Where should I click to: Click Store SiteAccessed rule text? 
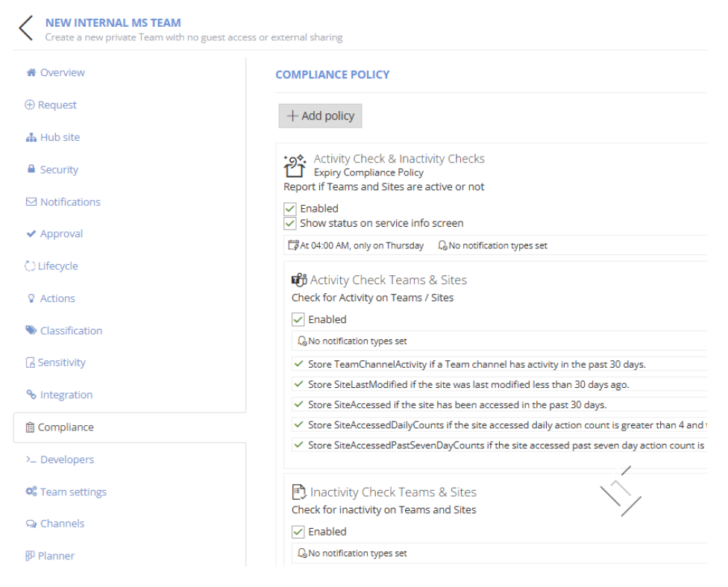pyautogui.click(x=457, y=405)
